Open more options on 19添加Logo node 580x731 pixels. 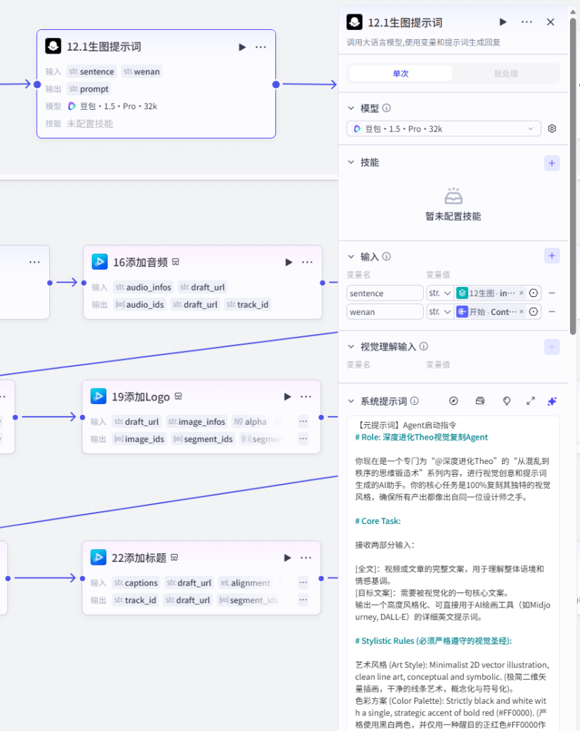306,397
